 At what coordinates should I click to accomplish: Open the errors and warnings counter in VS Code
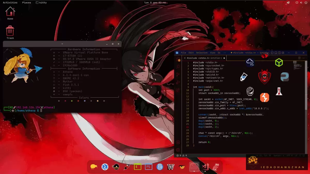(181, 155)
